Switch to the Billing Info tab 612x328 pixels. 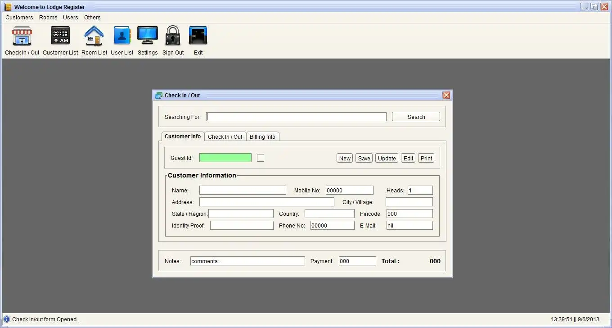pyautogui.click(x=262, y=137)
